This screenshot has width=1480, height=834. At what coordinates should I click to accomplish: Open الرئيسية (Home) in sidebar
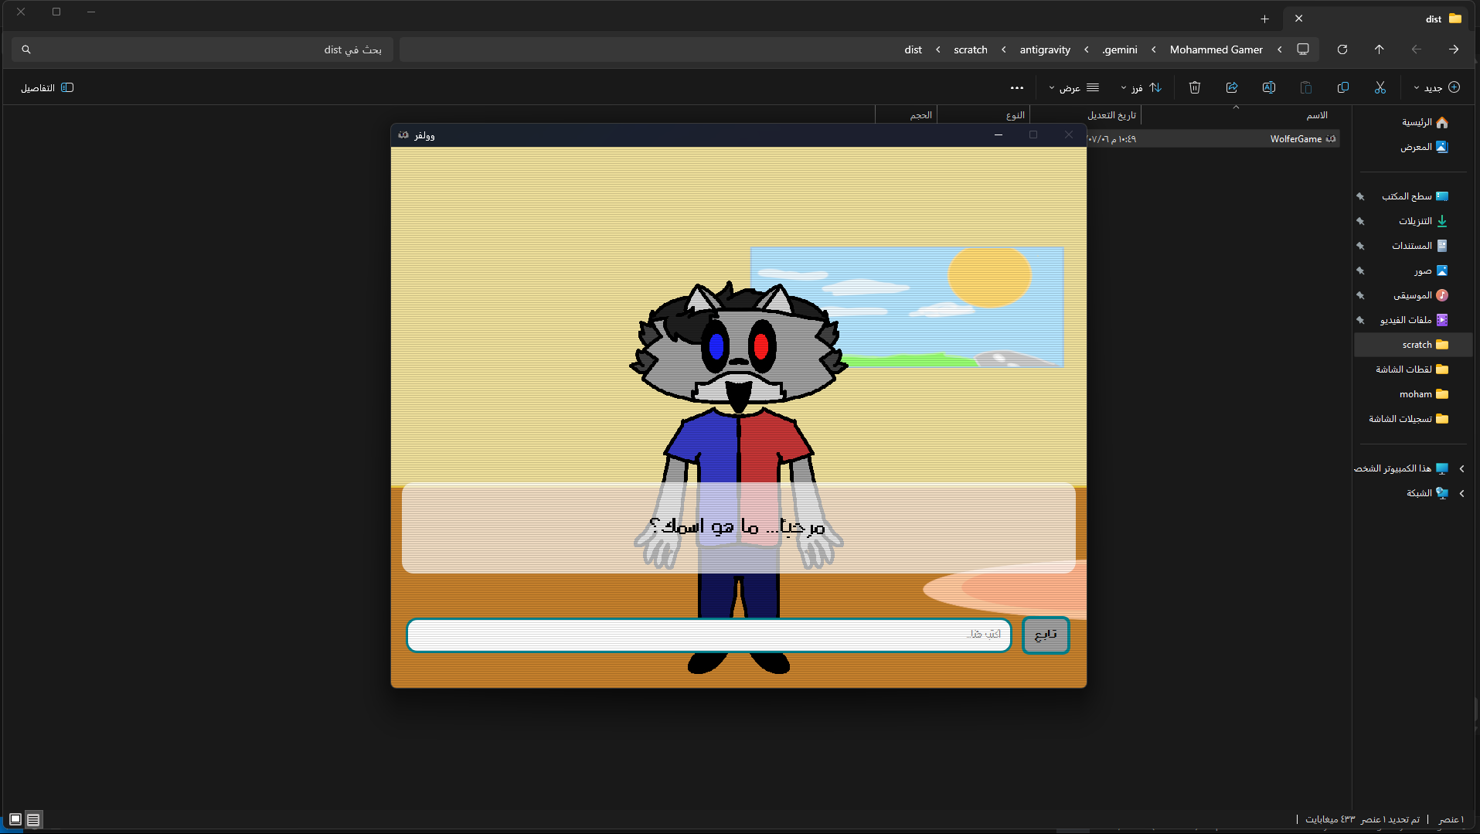(x=1424, y=122)
